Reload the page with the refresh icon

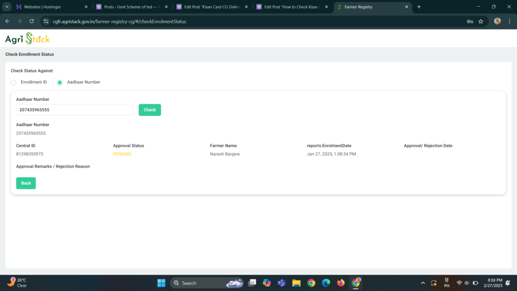(31, 21)
